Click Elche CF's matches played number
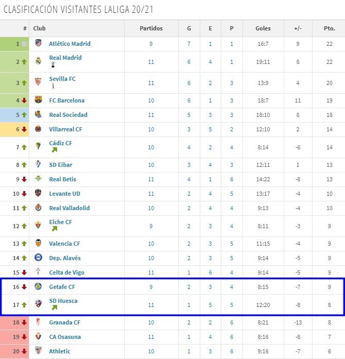345x359 pixels. (151, 226)
